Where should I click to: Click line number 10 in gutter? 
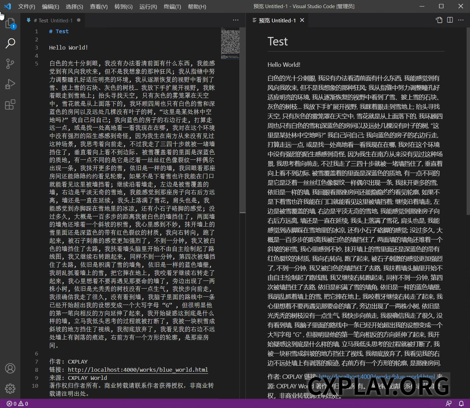point(35,386)
